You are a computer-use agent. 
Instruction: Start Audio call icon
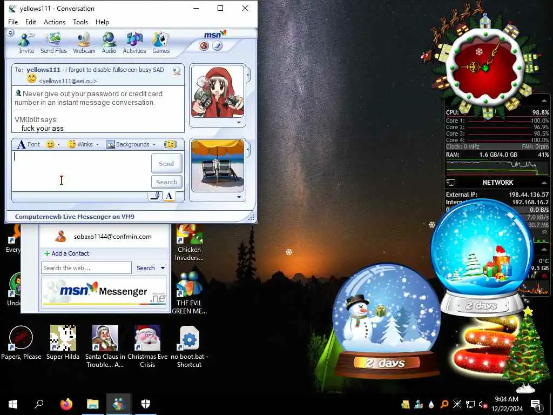point(109,43)
